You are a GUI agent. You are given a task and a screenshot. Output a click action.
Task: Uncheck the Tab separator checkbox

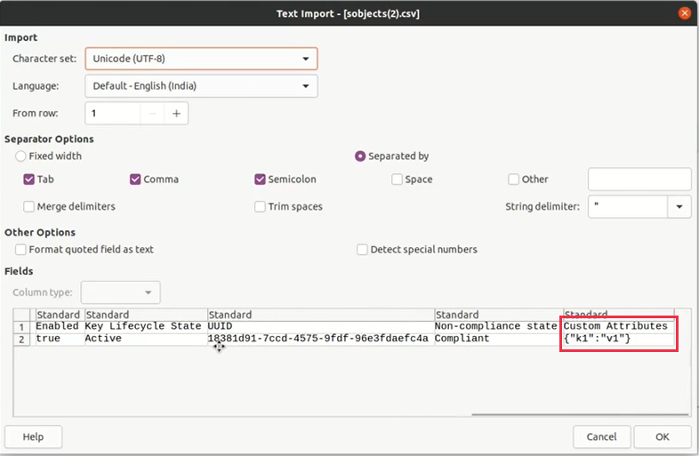30,180
